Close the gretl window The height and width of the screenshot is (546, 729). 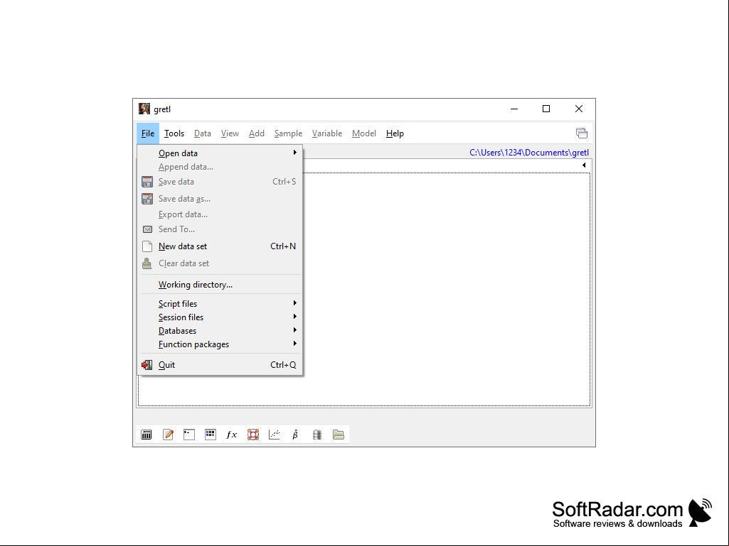(579, 109)
